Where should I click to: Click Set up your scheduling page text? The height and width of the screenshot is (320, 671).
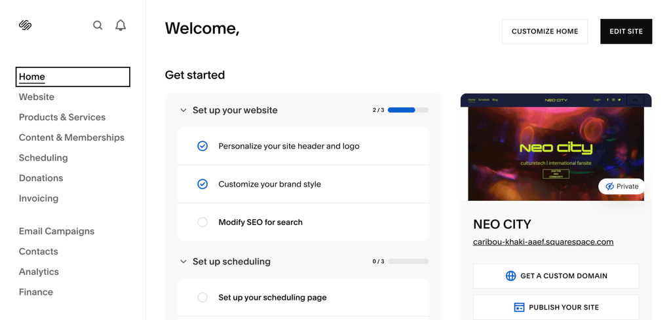point(273,297)
